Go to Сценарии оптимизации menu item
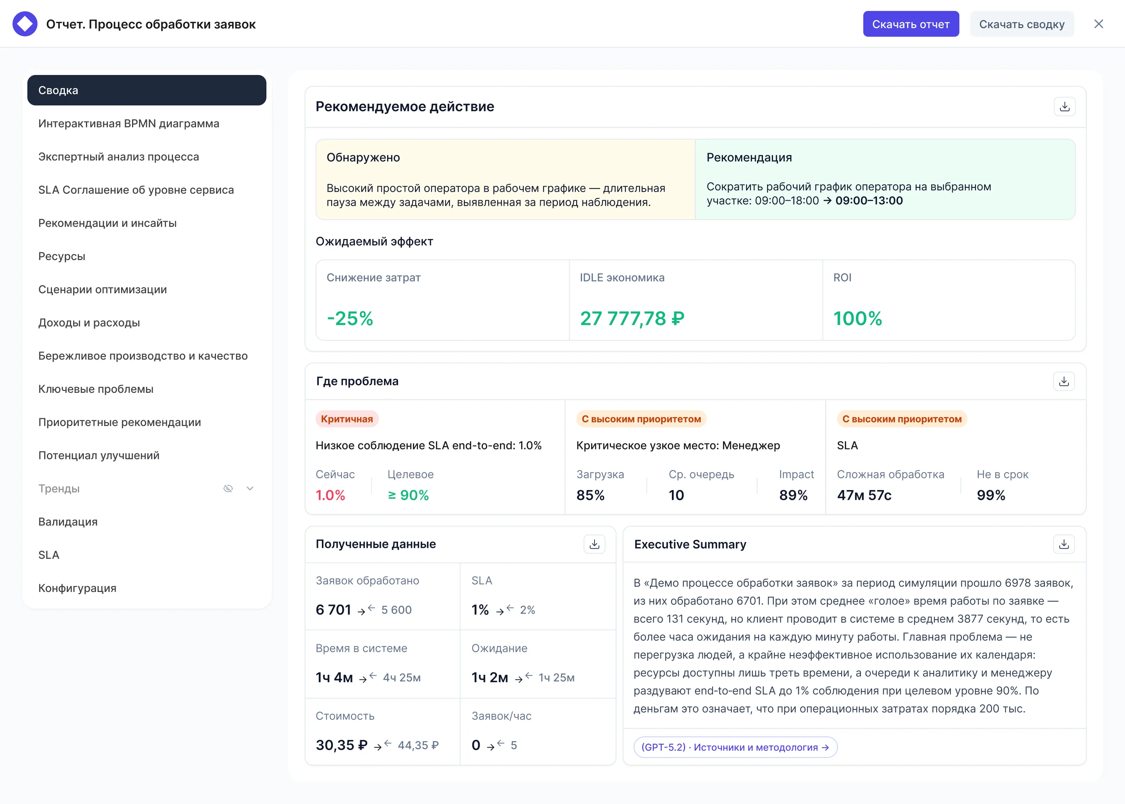 [102, 290]
